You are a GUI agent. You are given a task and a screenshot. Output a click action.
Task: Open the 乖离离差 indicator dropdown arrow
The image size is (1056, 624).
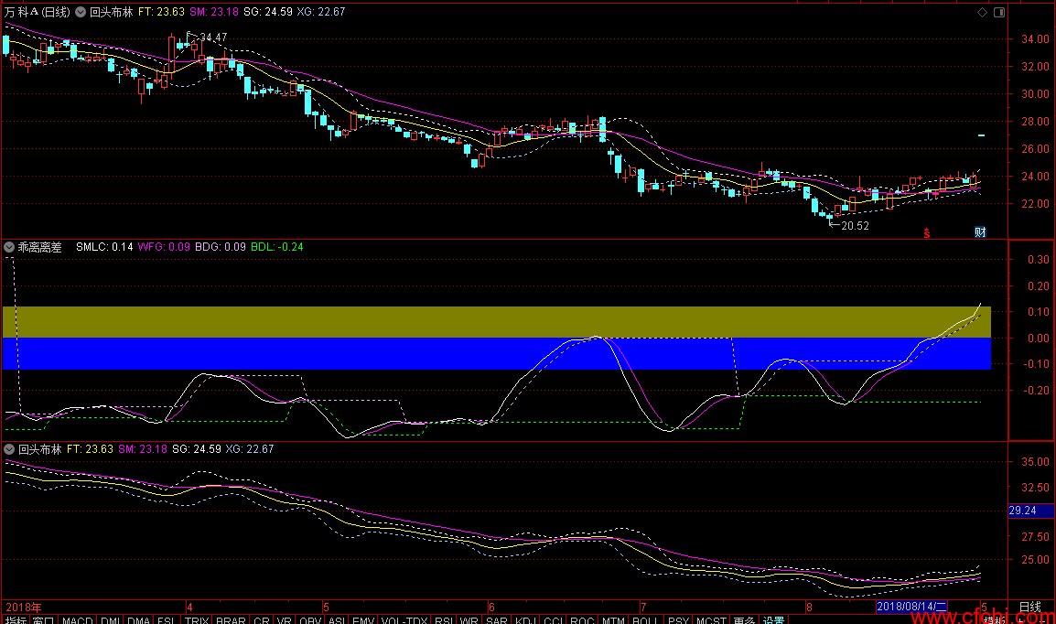[x=9, y=247]
